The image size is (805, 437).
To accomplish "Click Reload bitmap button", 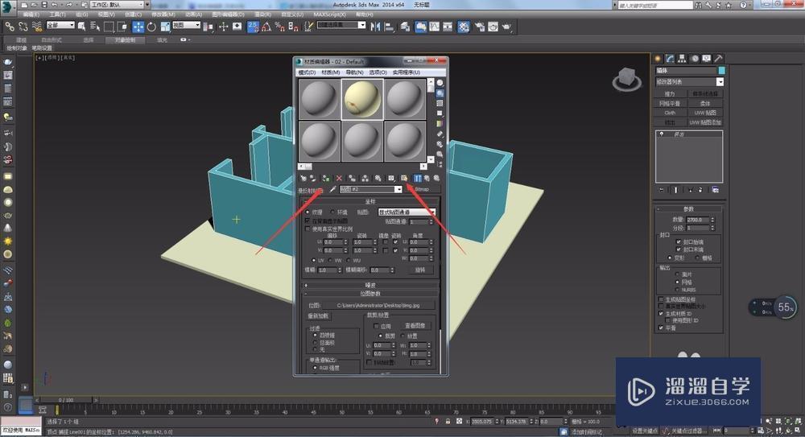I will (x=318, y=315).
